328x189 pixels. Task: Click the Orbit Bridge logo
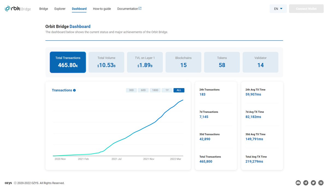click(18, 9)
